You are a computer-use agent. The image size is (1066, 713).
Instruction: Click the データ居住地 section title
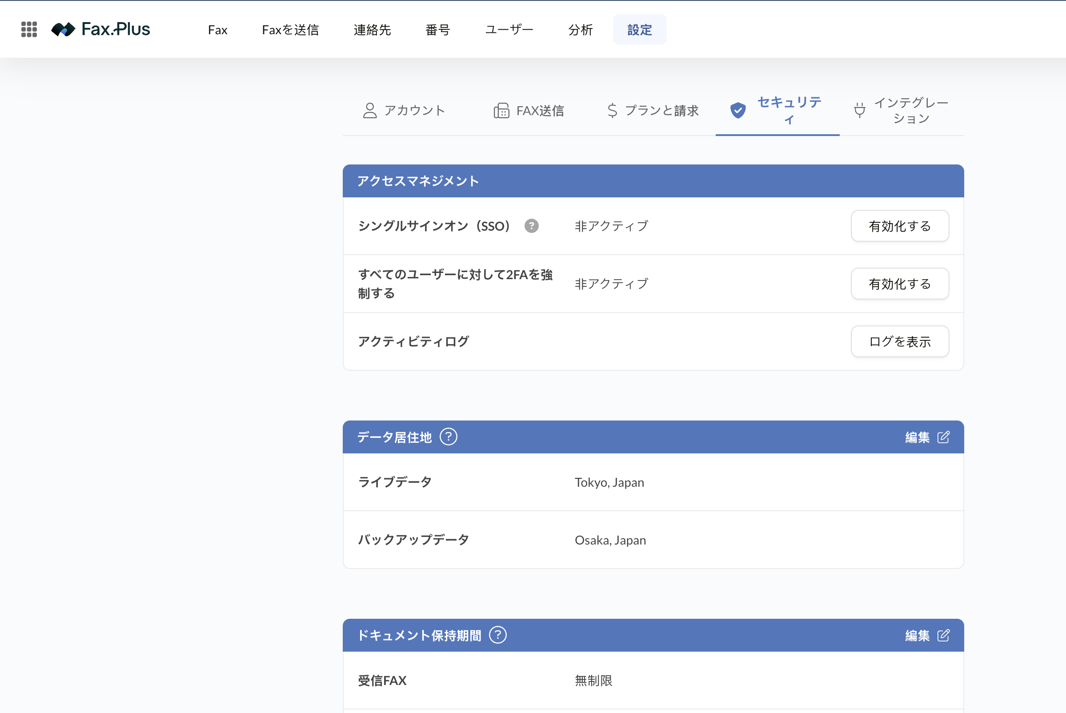coord(394,437)
